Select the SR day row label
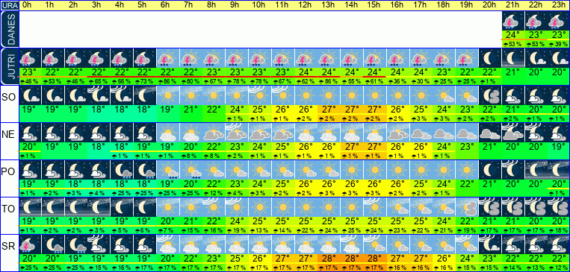570x272 pixels. tap(8, 245)
